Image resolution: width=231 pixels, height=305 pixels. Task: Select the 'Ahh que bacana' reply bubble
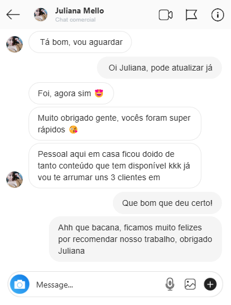point(136,239)
